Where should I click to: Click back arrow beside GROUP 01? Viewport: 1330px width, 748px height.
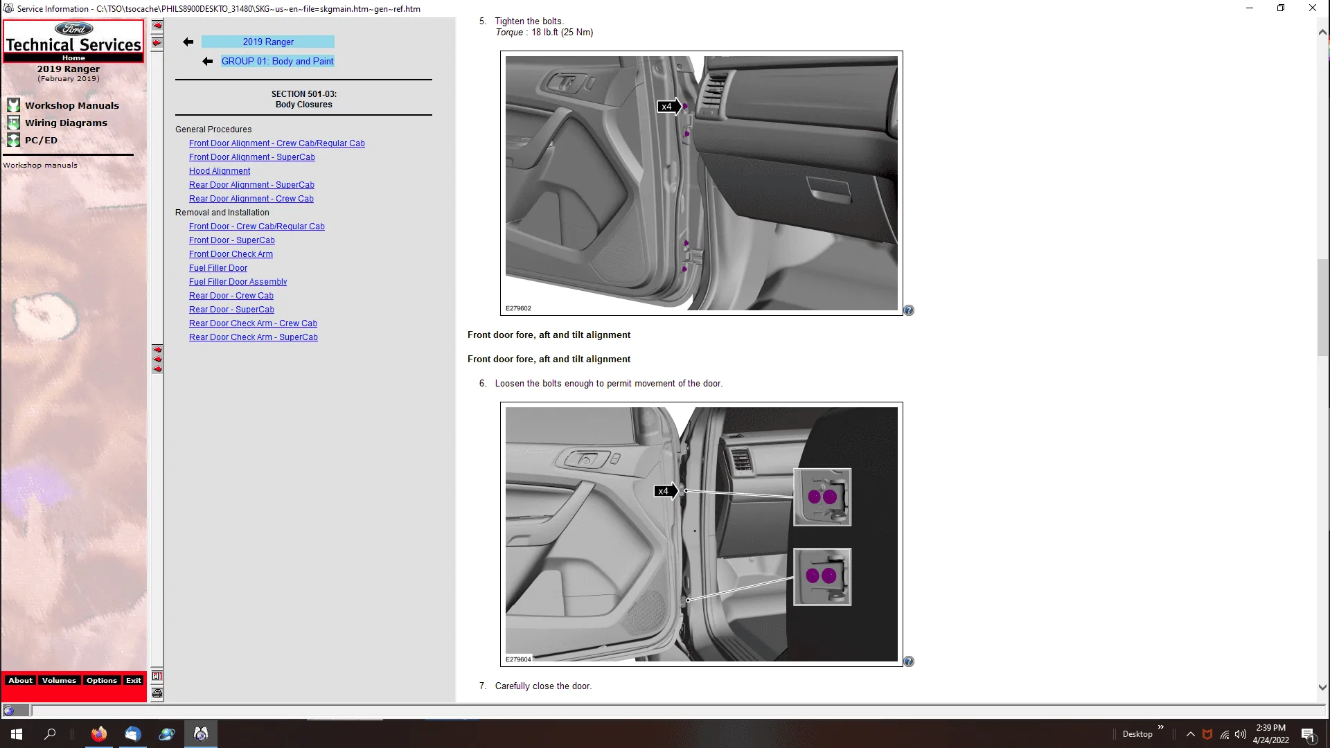[x=207, y=62]
